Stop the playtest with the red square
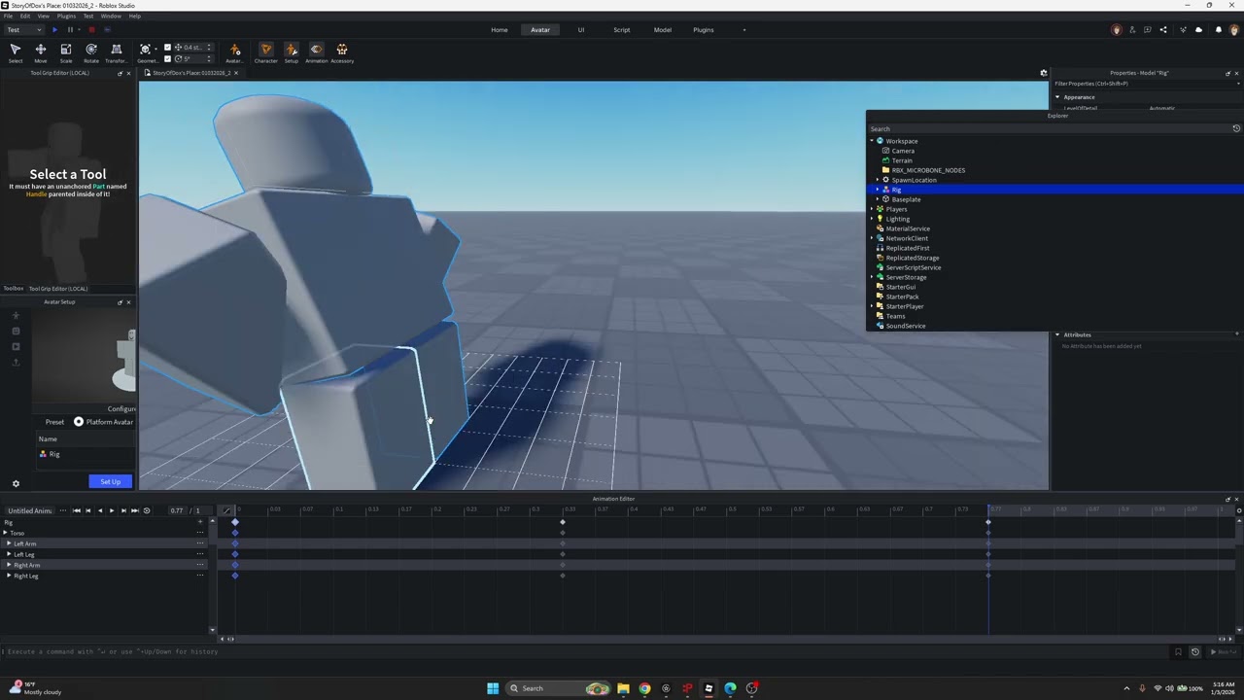This screenshot has width=1244, height=700. click(x=91, y=29)
